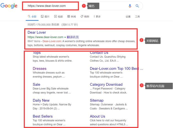Switch to the 图片 (Images) tab
The width and height of the screenshot is (173, 128).
(x=45, y=16)
